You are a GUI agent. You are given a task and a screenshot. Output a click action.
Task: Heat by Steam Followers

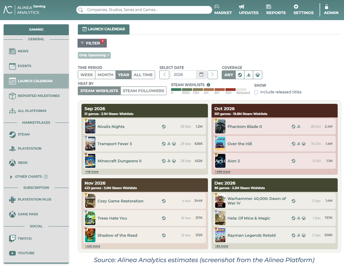(x=143, y=91)
